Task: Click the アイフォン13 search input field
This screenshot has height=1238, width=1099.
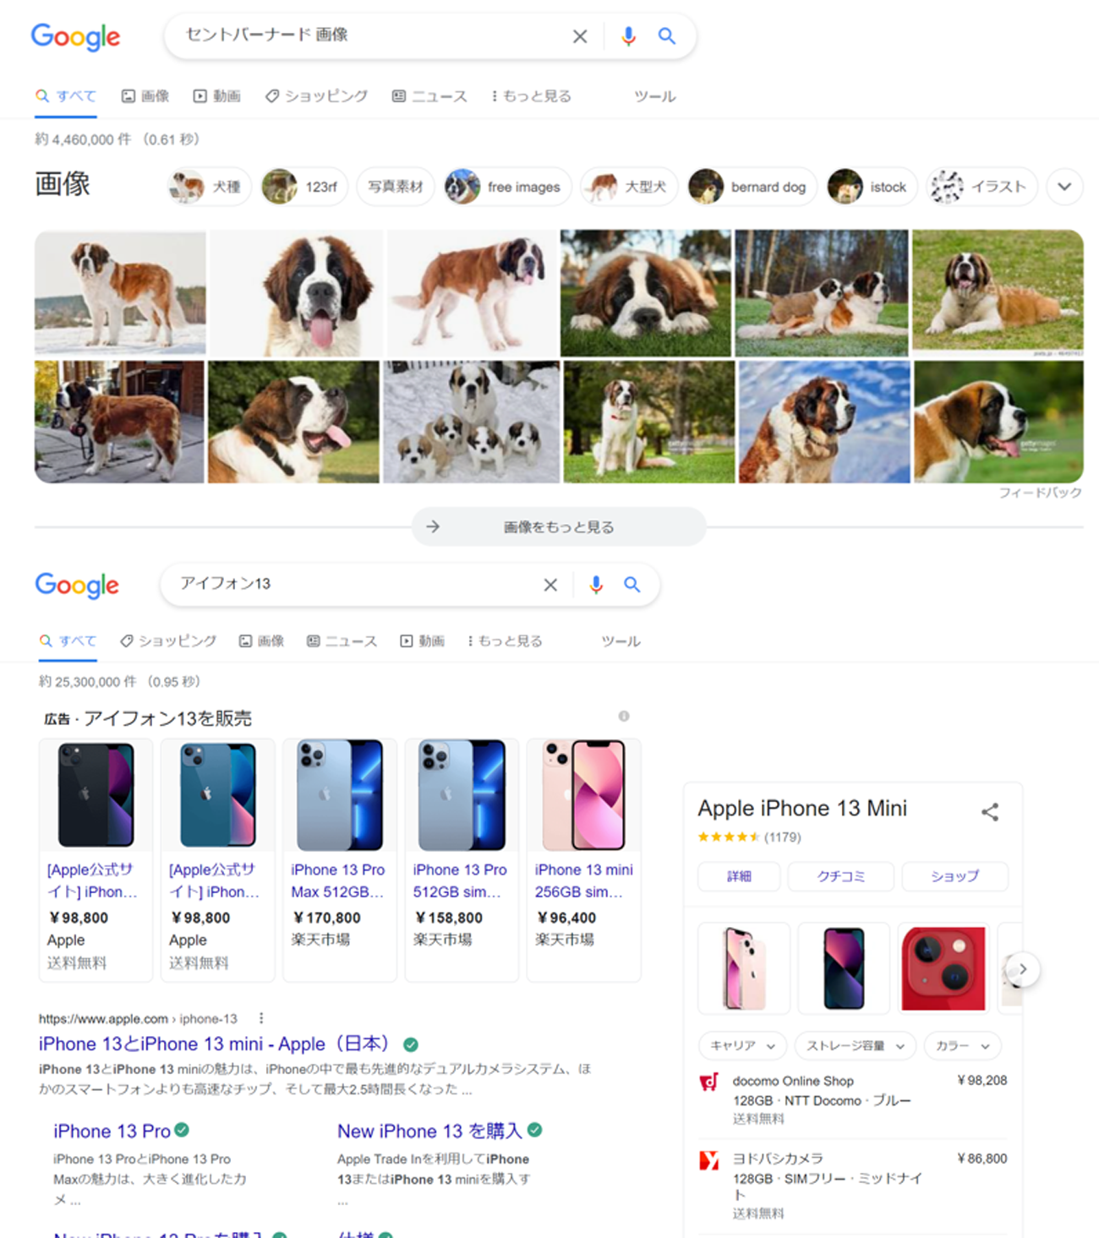Action: coord(355,584)
